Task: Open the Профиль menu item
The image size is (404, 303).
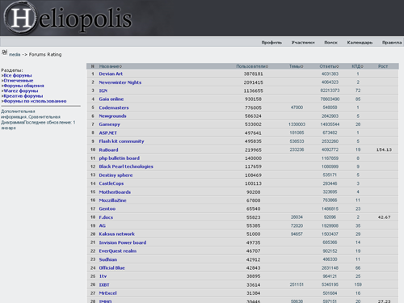Action: [x=271, y=43]
